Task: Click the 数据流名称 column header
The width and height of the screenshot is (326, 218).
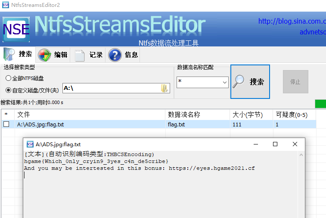Action: pos(198,114)
